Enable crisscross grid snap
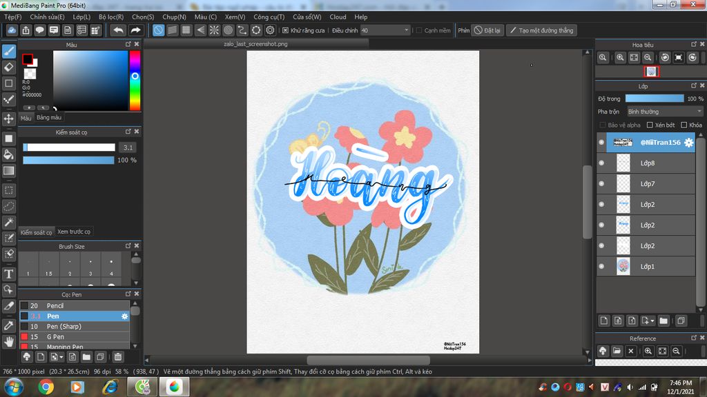The width and height of the screenshot is (707, 397). tap(186, 30)
